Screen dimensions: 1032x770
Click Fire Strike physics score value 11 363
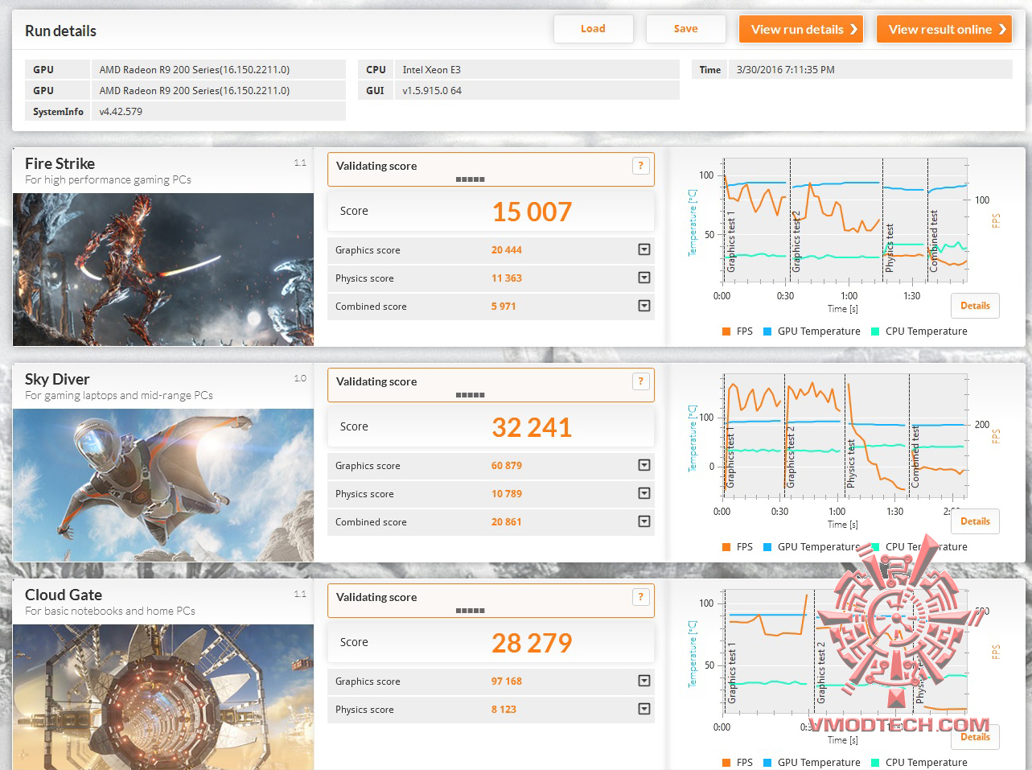pos(507,278)
